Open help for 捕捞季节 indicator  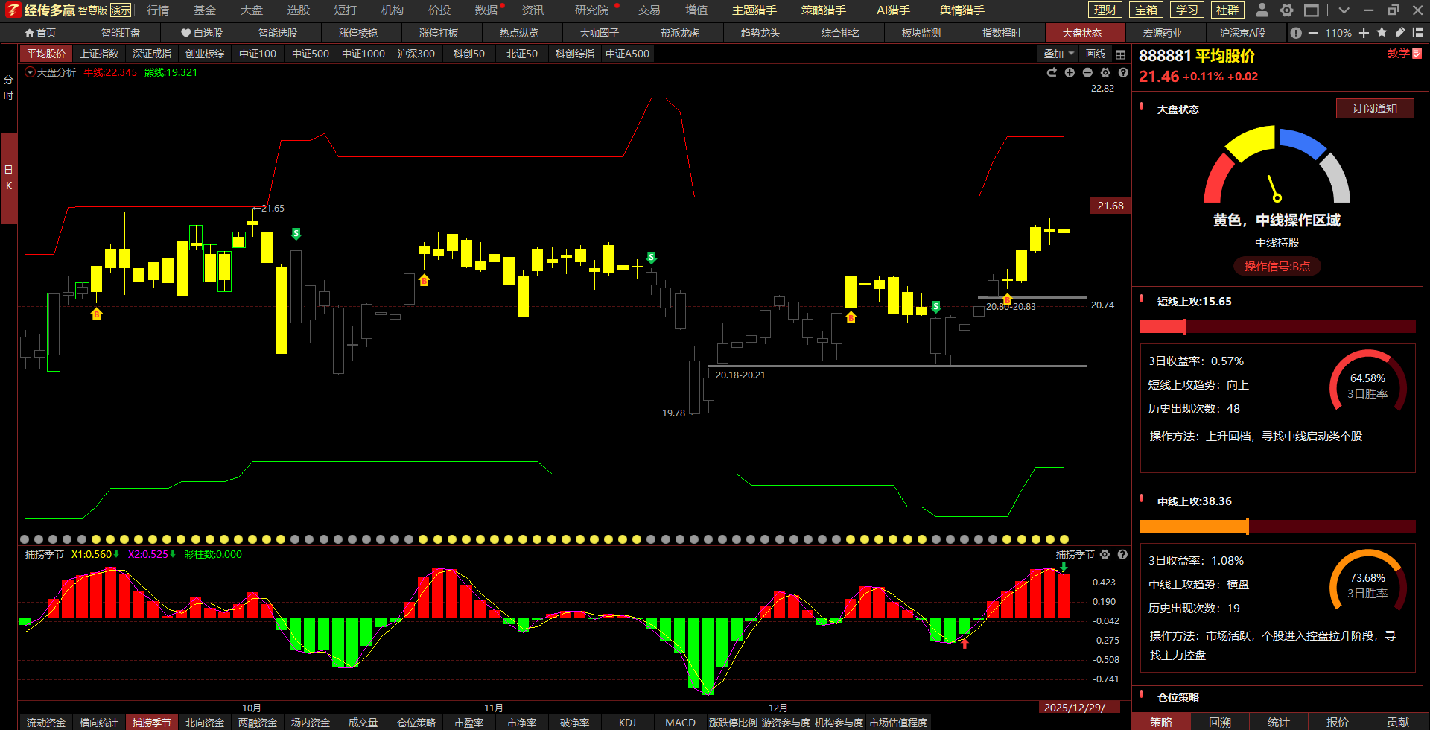[1122, 554]
